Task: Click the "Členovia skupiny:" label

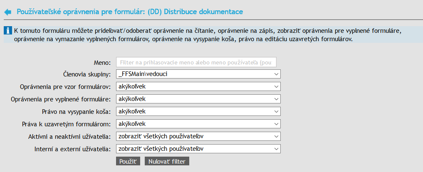Action: pos(86,74)
